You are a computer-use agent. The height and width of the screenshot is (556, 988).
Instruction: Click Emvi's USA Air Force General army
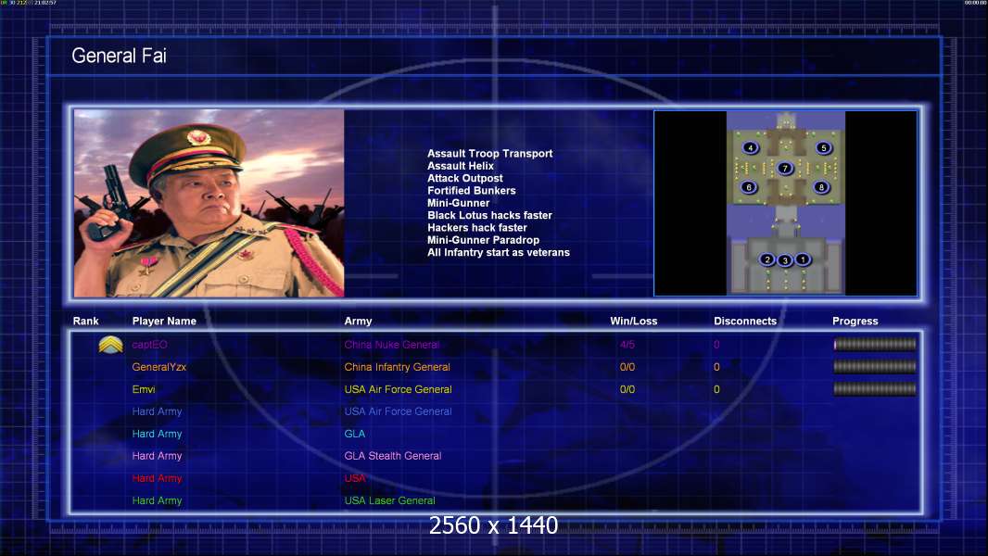pyautogui.click(x=398, y=389)
